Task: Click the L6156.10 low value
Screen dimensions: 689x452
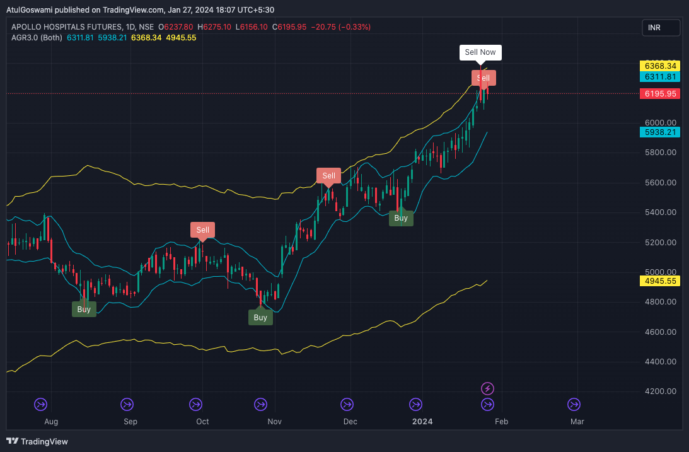Action: coord(252,27)
